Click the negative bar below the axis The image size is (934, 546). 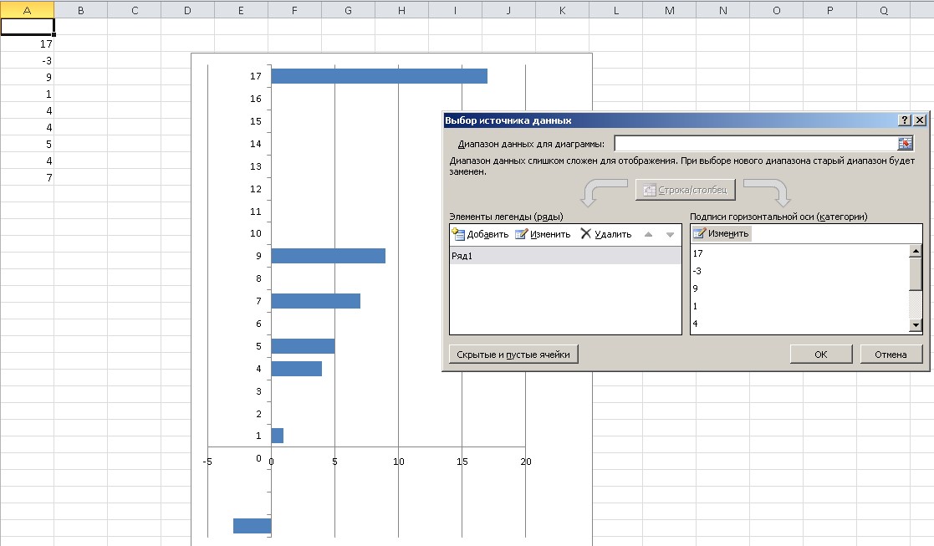pyautogui.click(x=252, y=526)
